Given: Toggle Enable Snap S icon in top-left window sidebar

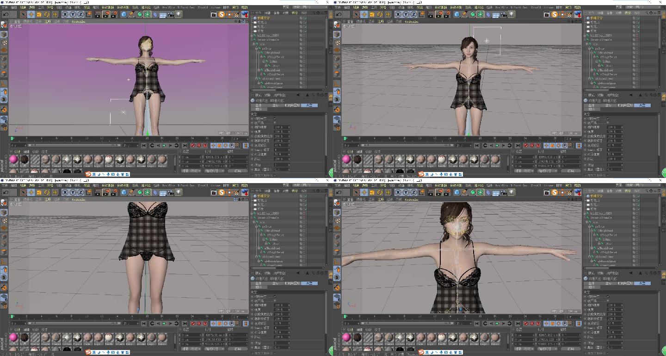Looking at the screenshot, I should (4, 99).
